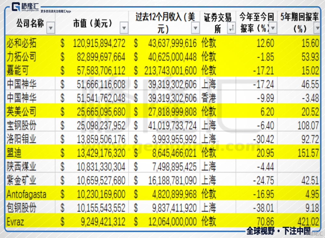Select company cell 宝钢股份
This screenshot has width=325, height=238.
(21, 126)
